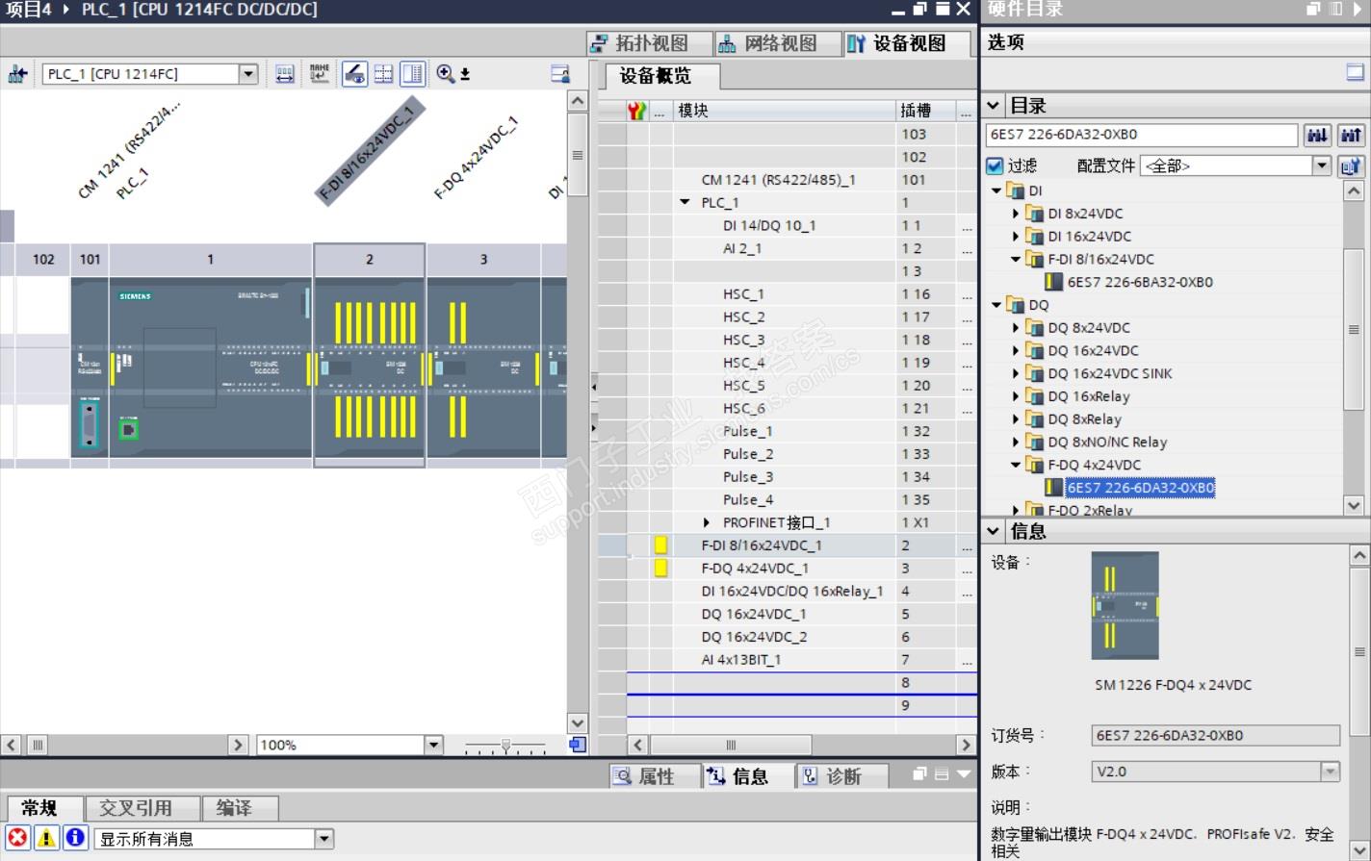Click the CPU 1214FC module image in slot 1
1371x861 pixels.
(x=210, y=367)
